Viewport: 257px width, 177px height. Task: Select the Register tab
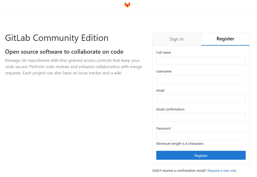click(225, 39)
